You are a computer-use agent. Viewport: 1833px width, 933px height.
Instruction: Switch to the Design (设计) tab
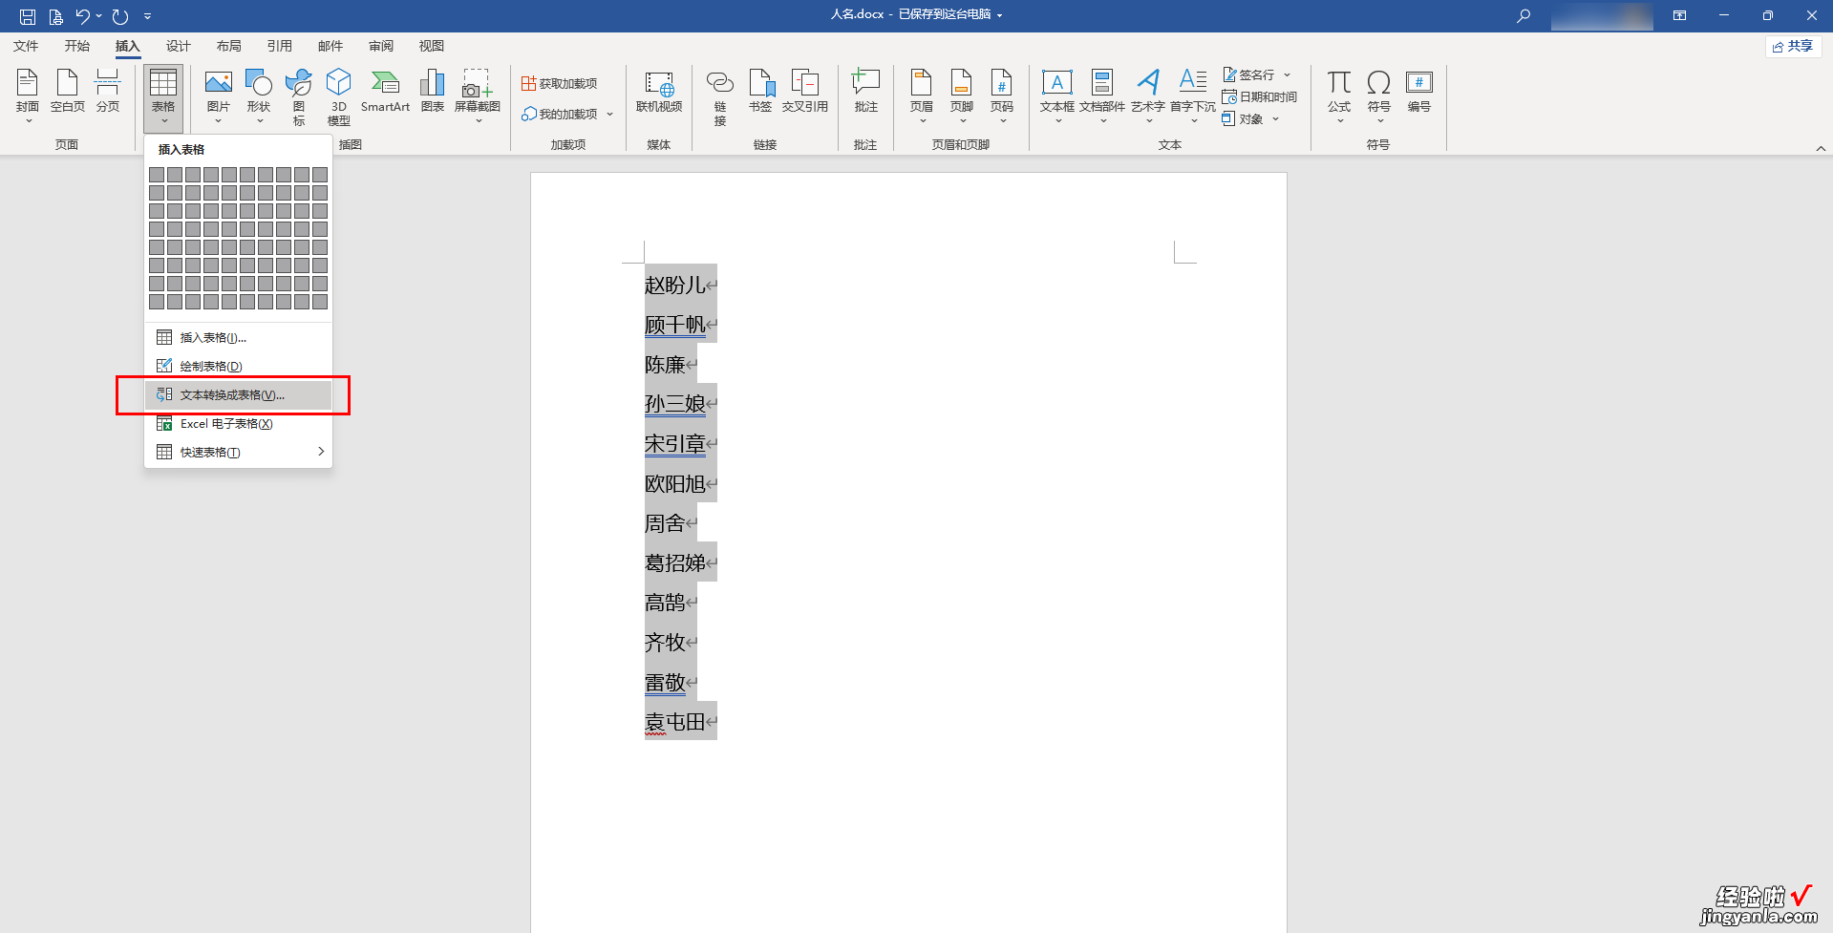(179, 46)
